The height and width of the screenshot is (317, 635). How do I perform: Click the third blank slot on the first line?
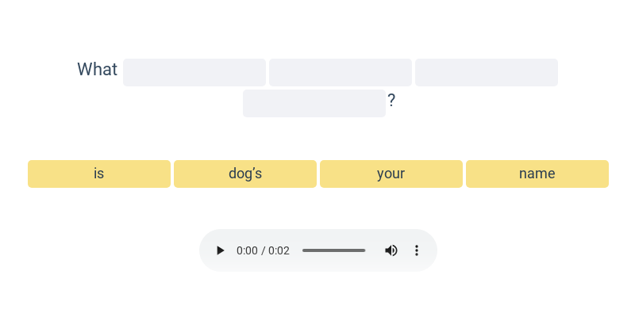tap(487, 72)
